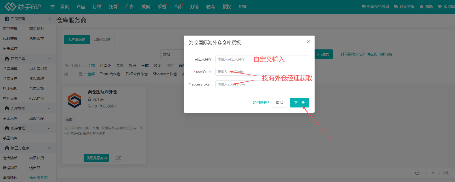Screen dimensions: 455x182
Task: Collapse the 自营仓库 sidebar section
Action: pyautogui.click(x=49, y=59)
